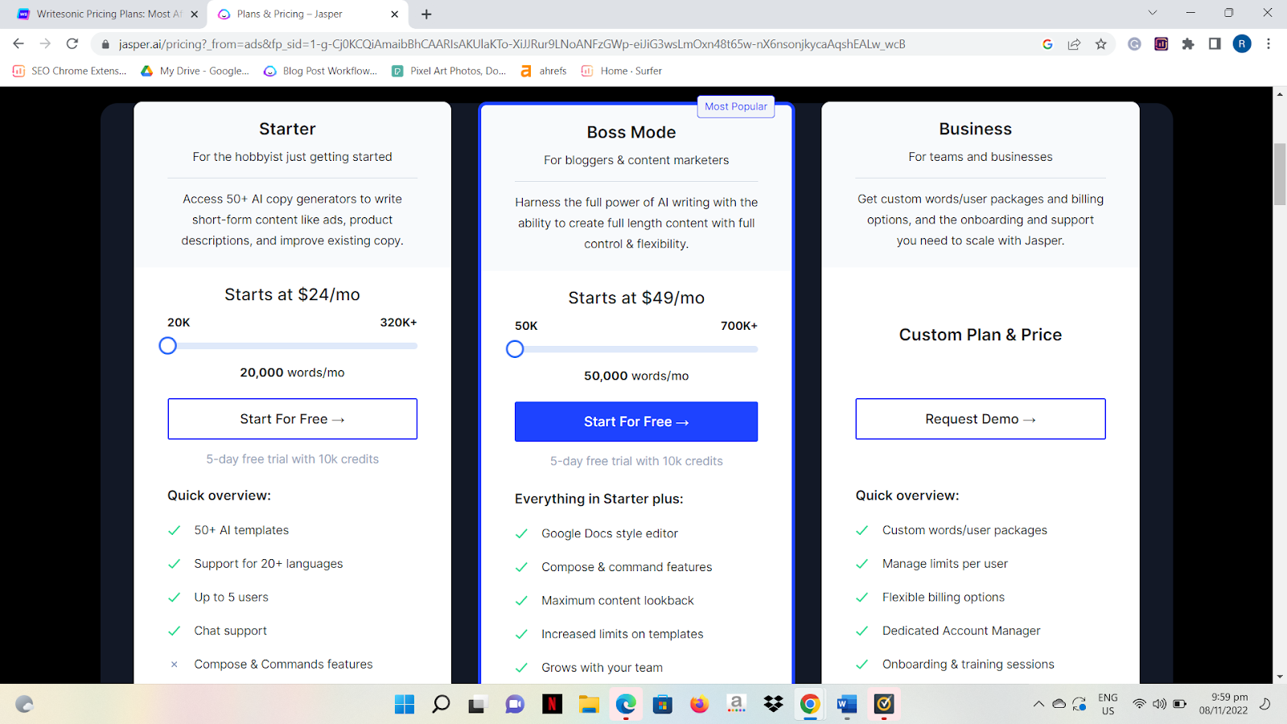The width and height of the screenshot is (1287, 724).
Task: Open the Chrome profile avatar R
Action: 1242,44
